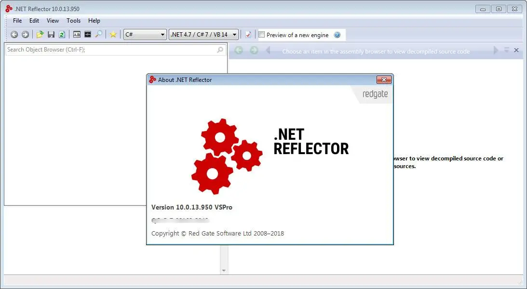
Task: Click the Back navigation arrow in the main toolbar
Action: point(14,35)
